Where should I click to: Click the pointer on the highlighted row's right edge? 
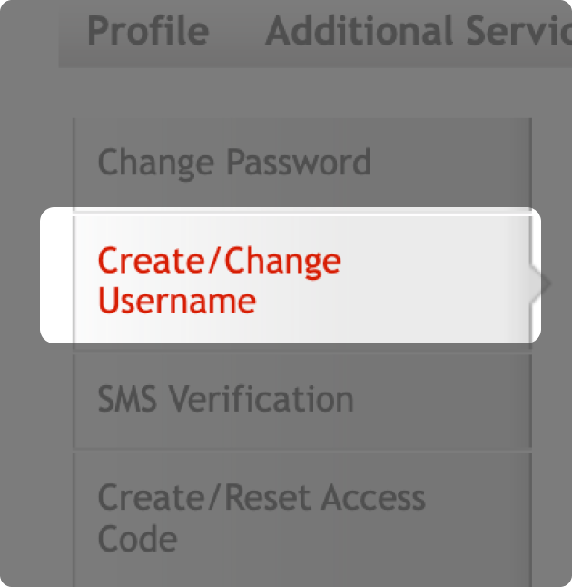pyautogui.click(x=543, y=284)
